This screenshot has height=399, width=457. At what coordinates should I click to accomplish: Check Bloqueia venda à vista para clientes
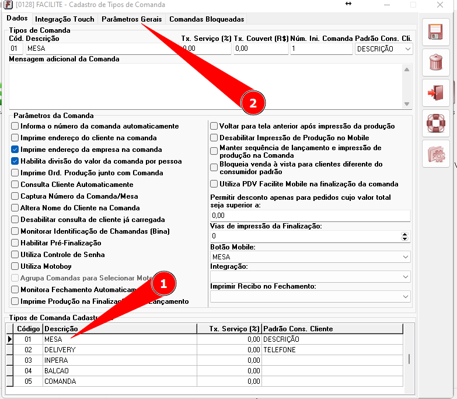[214, 168]
